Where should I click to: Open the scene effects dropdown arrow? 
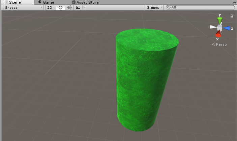(x=84, y=7)
